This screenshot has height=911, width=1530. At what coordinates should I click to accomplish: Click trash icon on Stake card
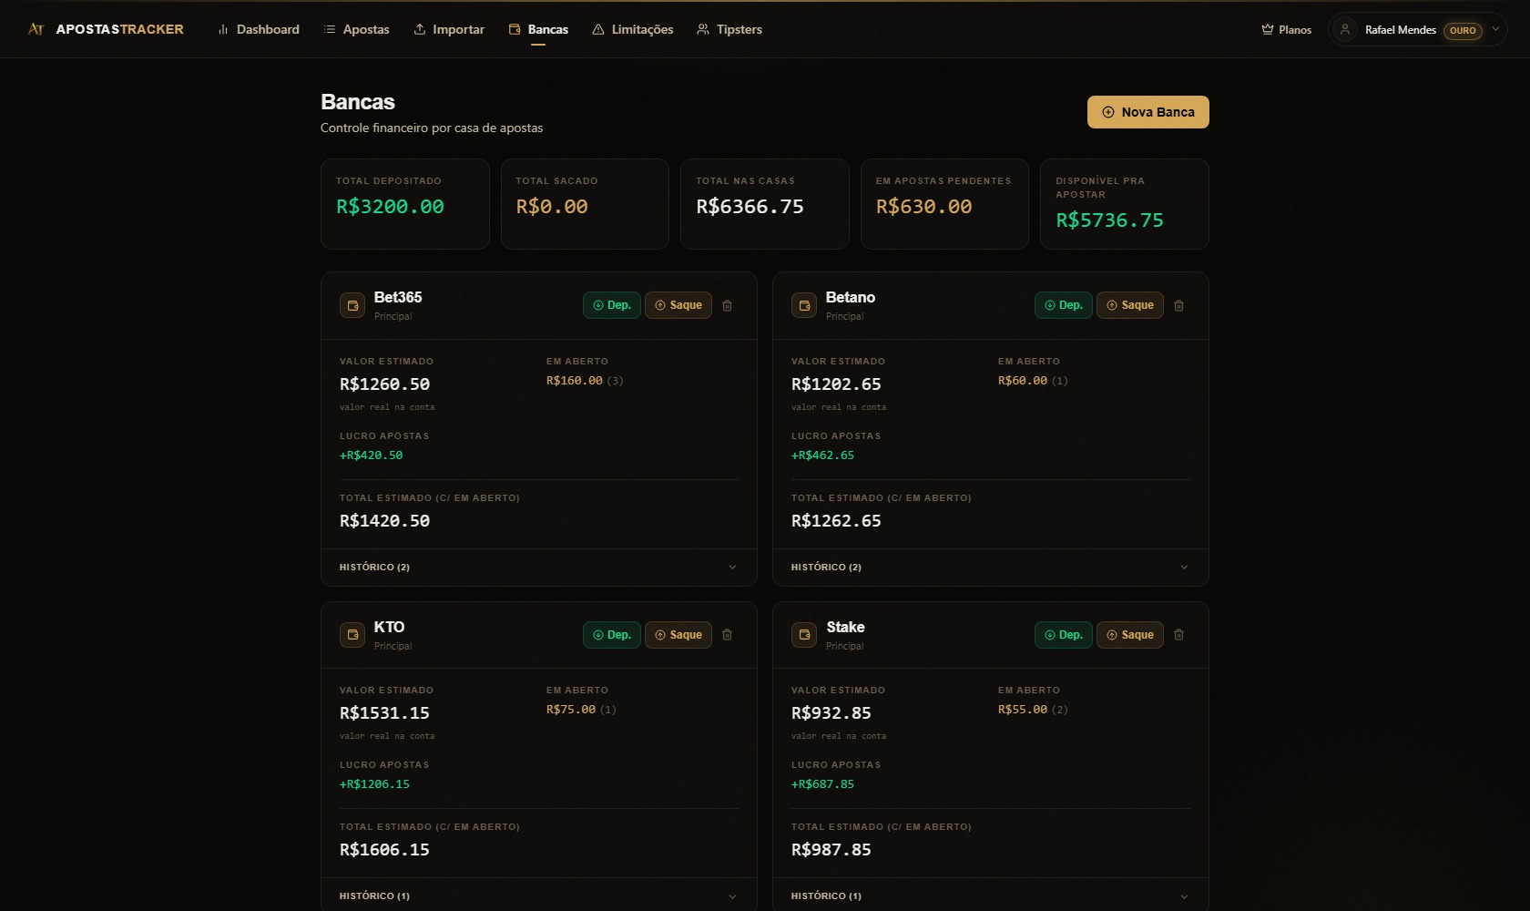coord(1178,635)
